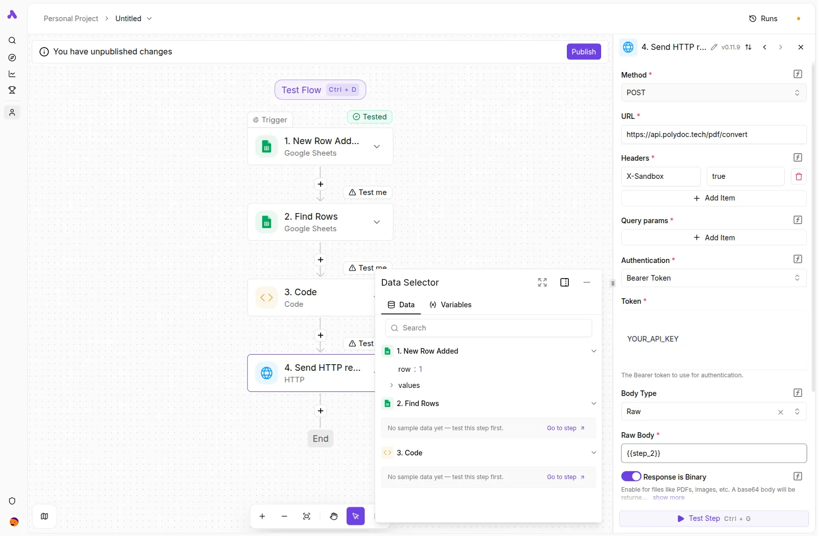Click Go to step for Code

(x=566, y=477)
